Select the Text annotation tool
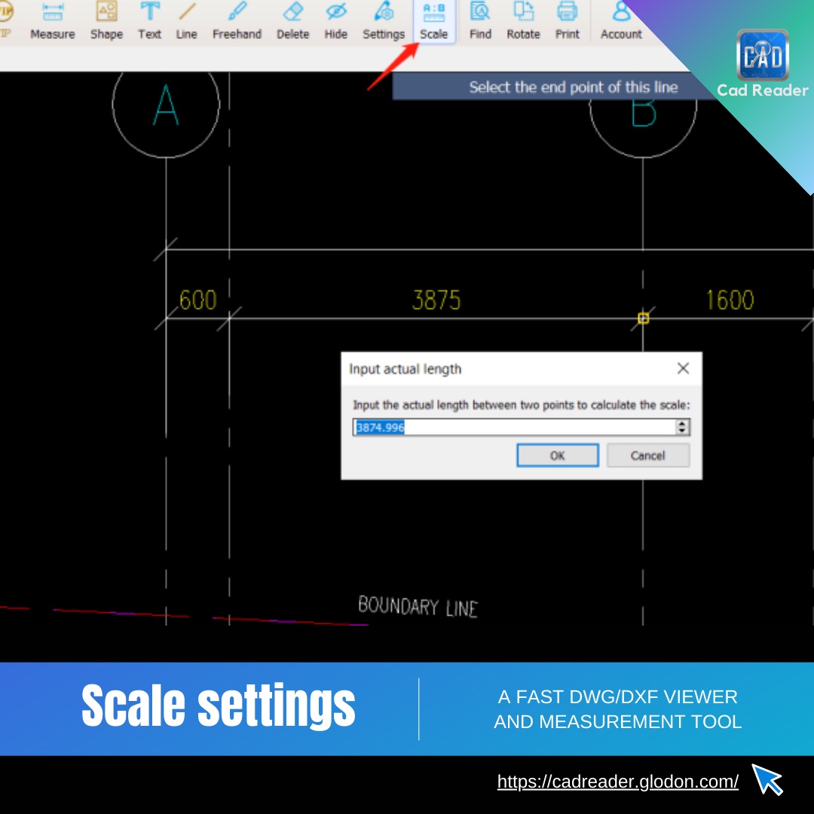 (149, 21)
